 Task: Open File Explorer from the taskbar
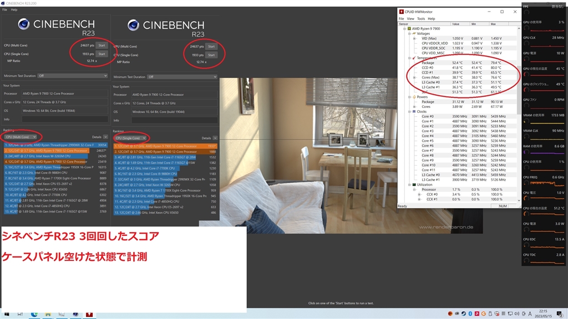point(48,315)
